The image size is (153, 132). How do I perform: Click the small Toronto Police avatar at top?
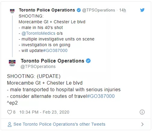(12, 11)
